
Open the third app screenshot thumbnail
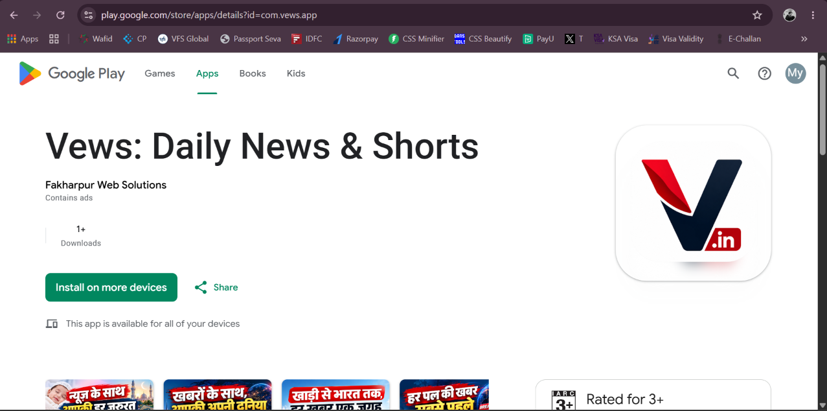point(335,395)
